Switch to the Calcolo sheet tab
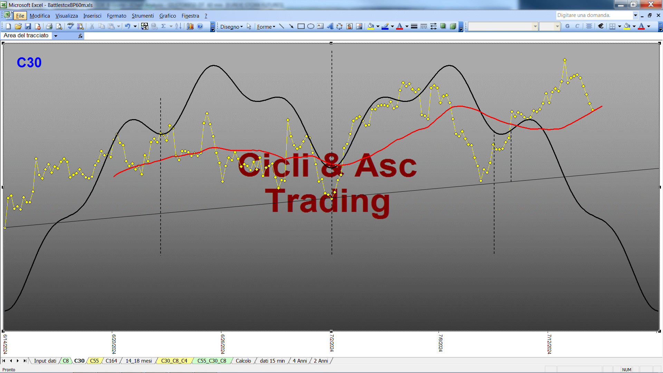 coord(243,361)
